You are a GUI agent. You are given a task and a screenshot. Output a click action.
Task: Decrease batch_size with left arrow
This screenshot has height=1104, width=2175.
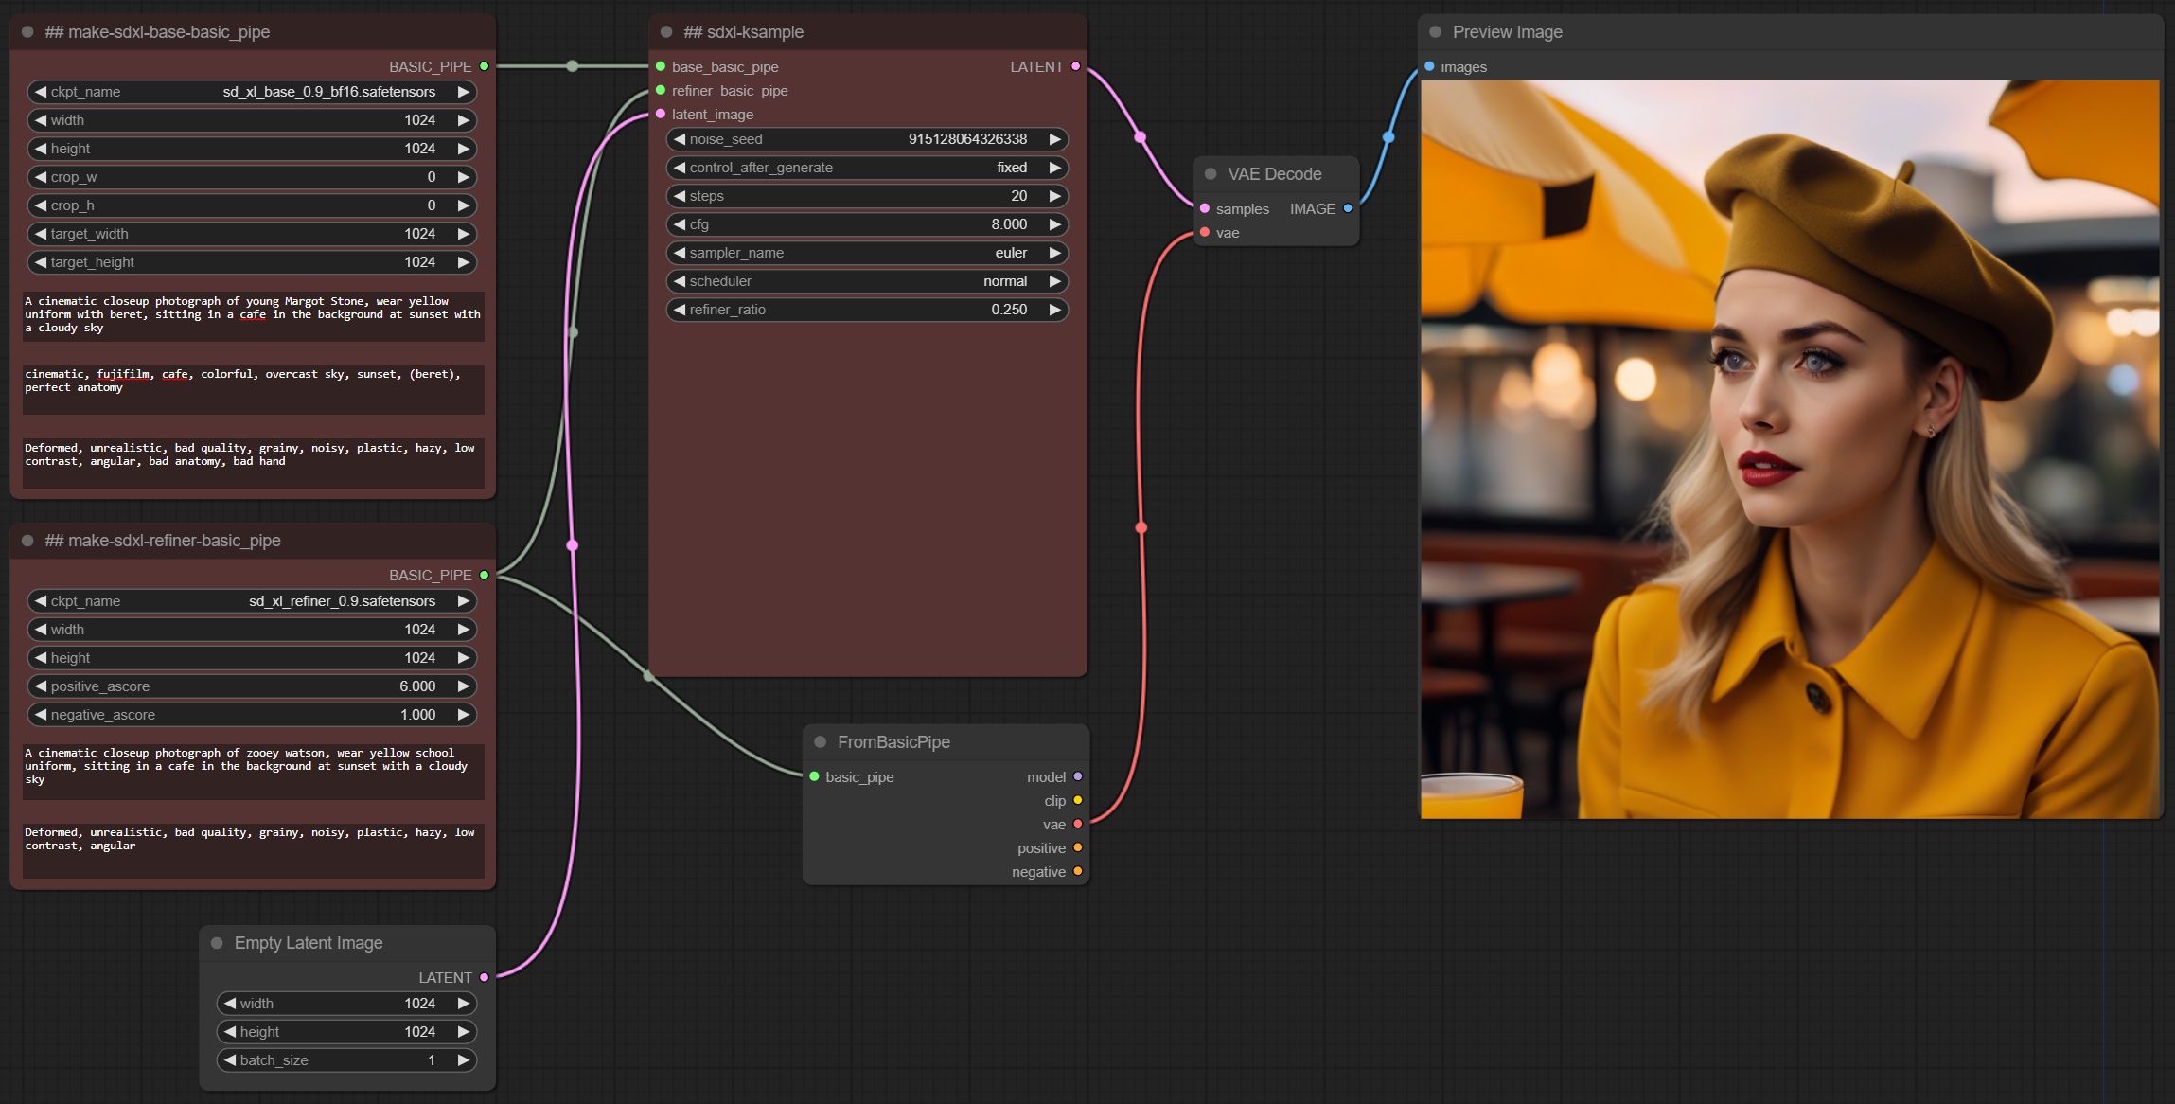tap(230, 1060)
